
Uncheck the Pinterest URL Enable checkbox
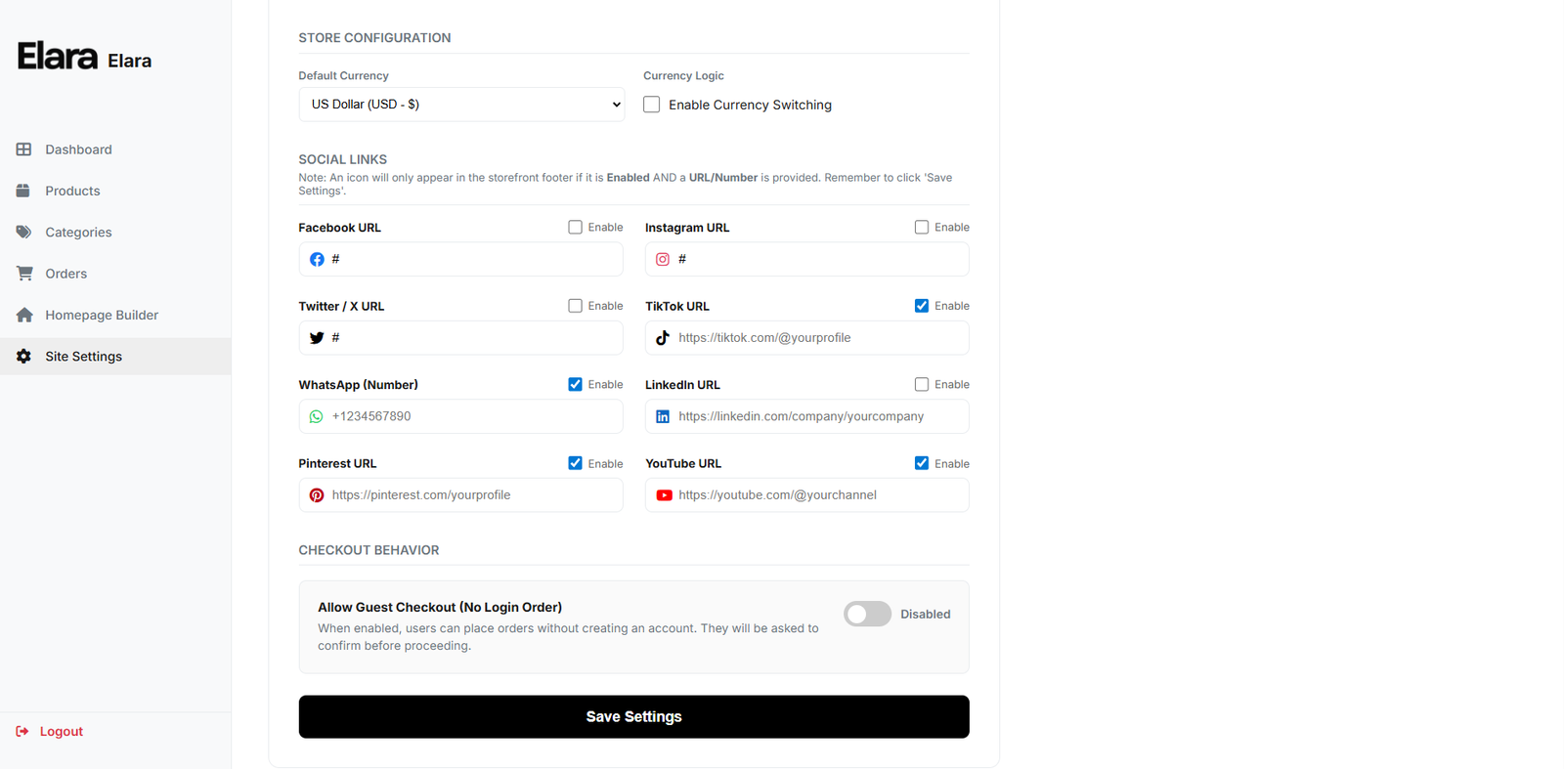click(x=575, y=463)
